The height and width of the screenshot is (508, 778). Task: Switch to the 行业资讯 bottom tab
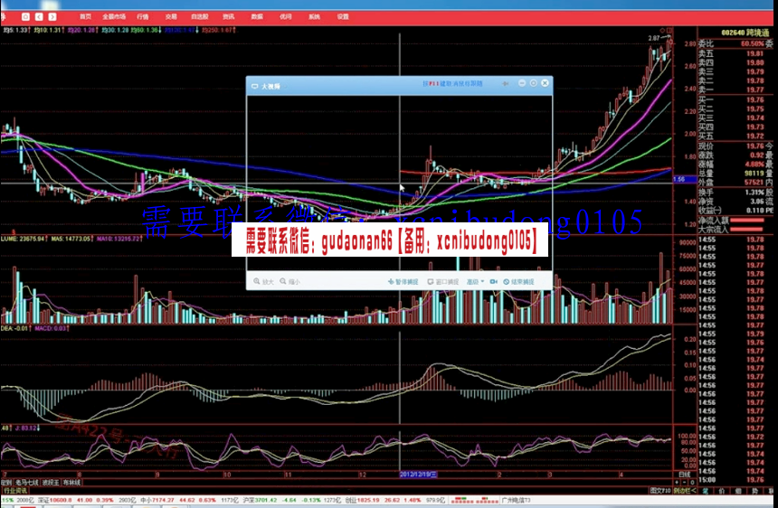click(x=15, y=491)
